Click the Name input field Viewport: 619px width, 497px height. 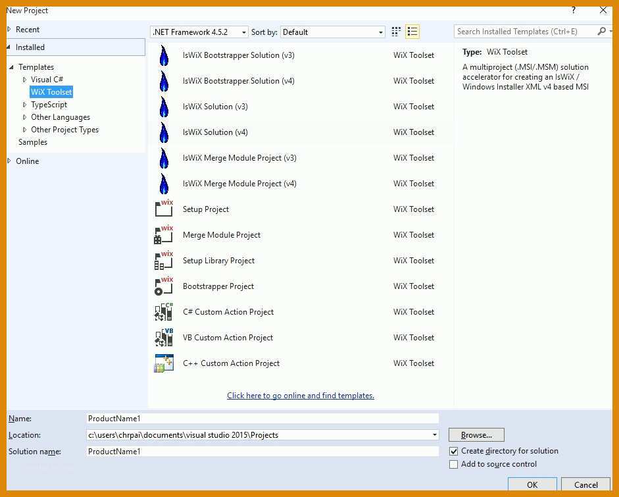coord(262,419)
